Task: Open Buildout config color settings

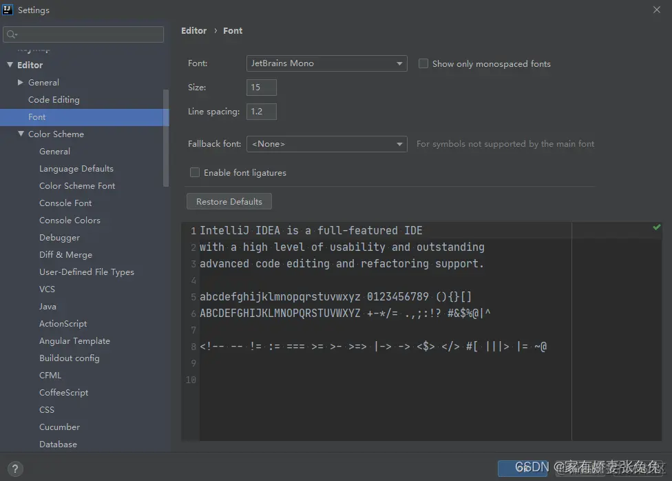Action: tap(70, 358)
